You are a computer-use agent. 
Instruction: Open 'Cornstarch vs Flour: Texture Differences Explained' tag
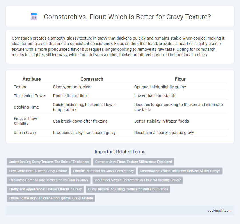coord(134,162)
